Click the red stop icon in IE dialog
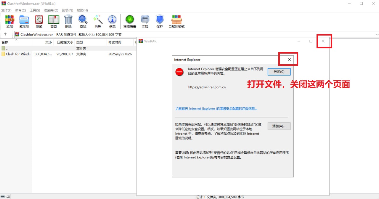Image resolution: width=379 pixels, height=199 pixels. [x=179, y=72]
